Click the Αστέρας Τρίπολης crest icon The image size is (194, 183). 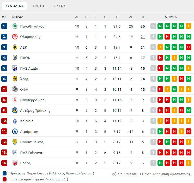[15, 110]
